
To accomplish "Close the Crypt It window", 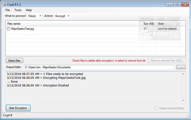I will (185, 4).
